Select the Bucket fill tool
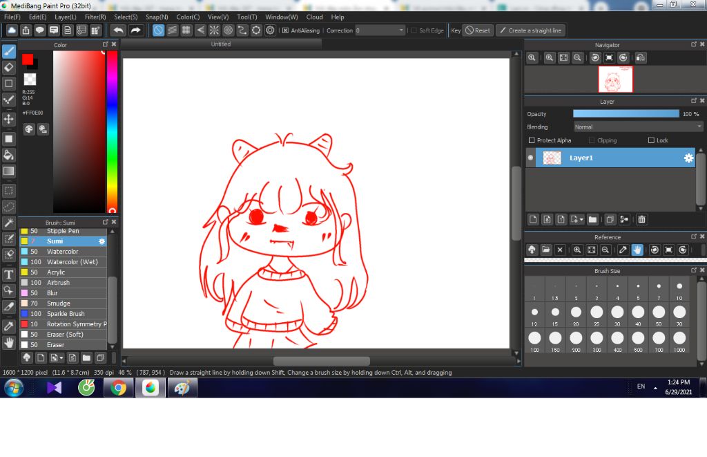The height and width of the screenshot is (457, 707). [x=9, y=155]
